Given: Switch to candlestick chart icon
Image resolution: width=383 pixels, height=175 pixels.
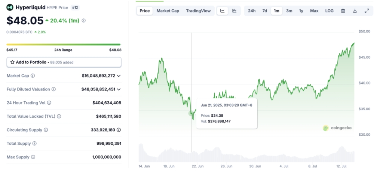Looking at the screenshot, I should pos(234,11).
